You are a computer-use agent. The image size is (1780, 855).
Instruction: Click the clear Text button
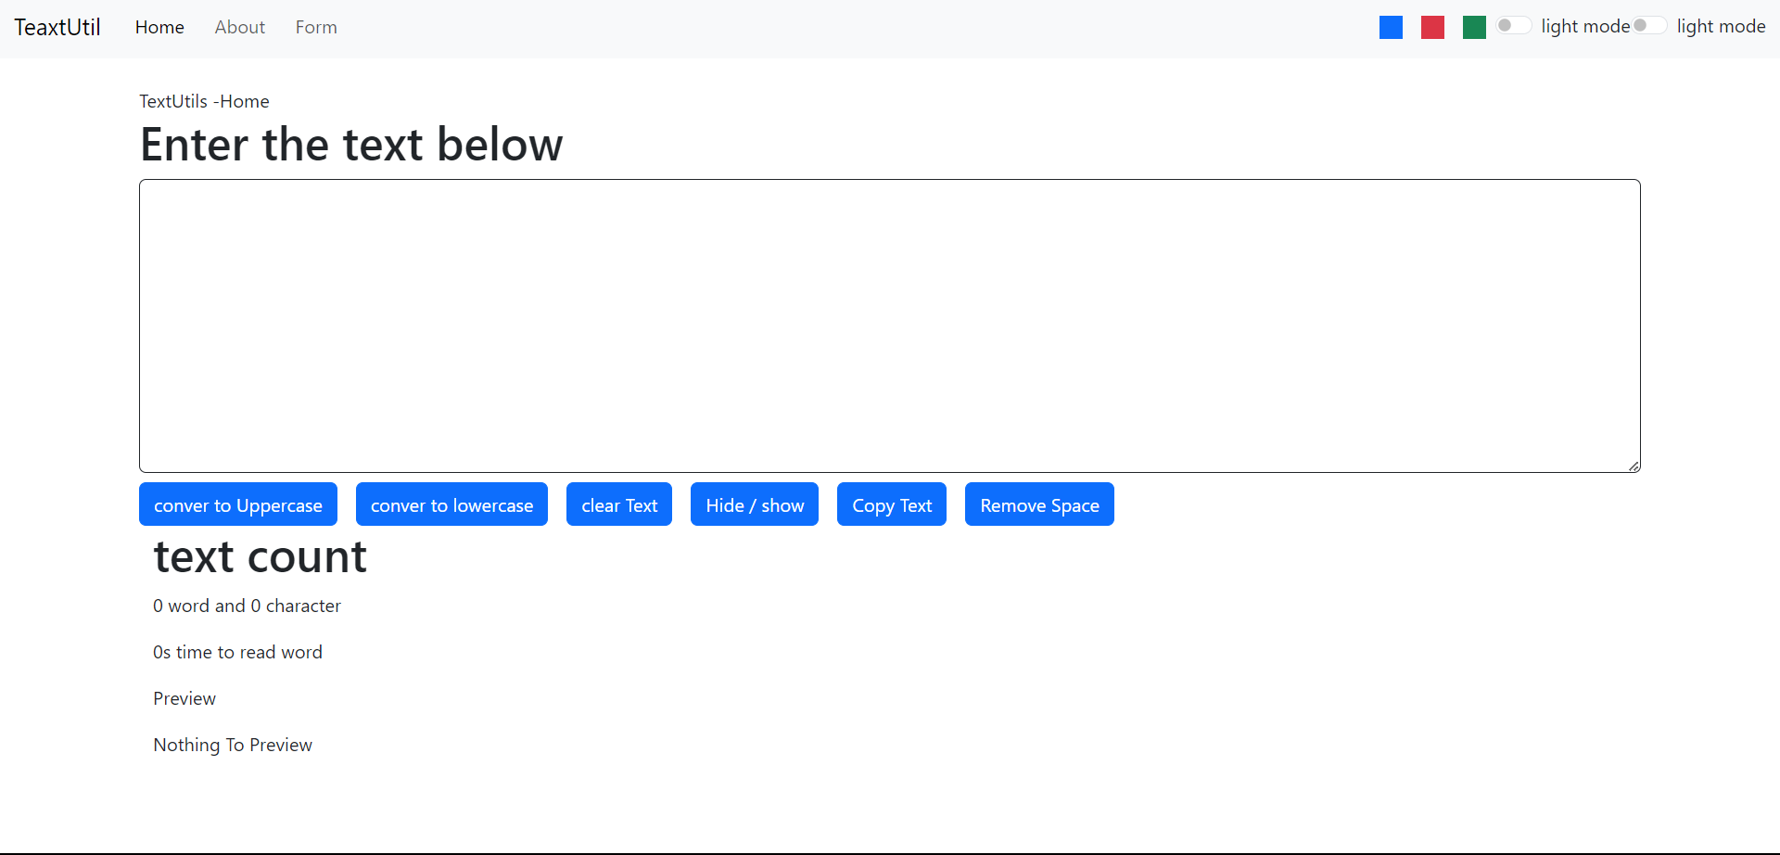(x=619, y=504)
